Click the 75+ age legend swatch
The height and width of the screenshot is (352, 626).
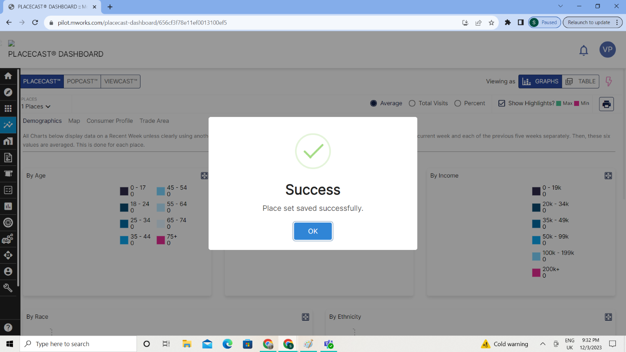pos(160,240)
